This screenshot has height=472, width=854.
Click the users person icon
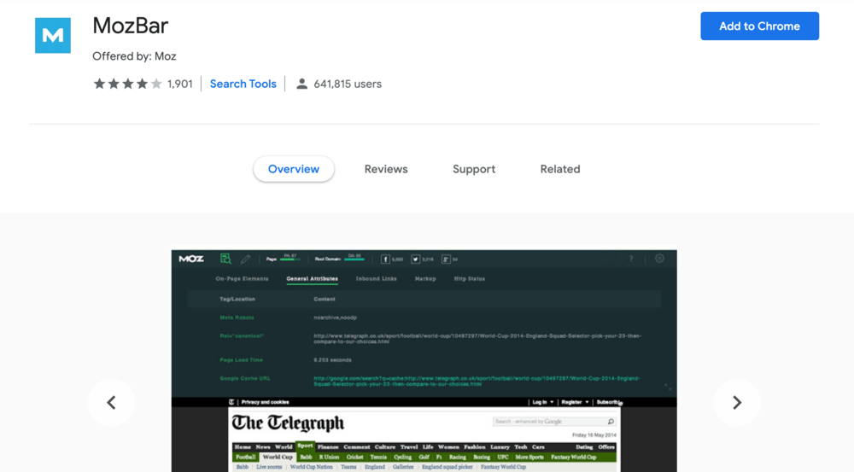[x=301, y=84]
